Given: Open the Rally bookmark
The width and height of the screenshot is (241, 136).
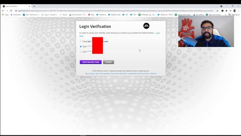Looking at the screenshot, I should pyautogui.click(x=91, y=15).
